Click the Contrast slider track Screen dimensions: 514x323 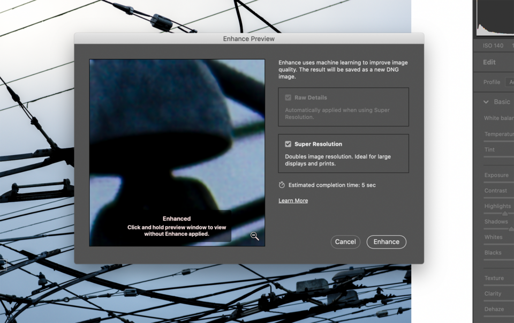[499, 198]
